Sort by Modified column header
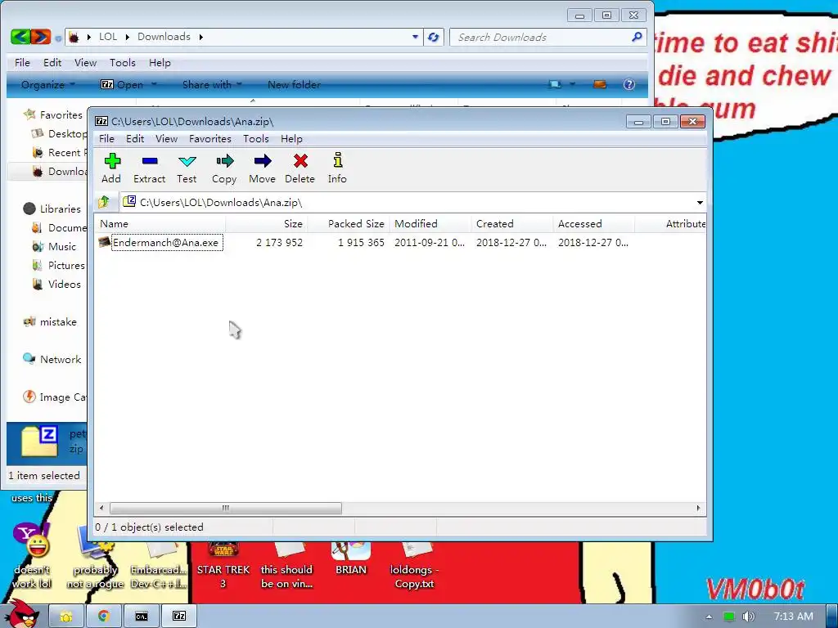Screen dimensions: 838x628 click(430, 224)
